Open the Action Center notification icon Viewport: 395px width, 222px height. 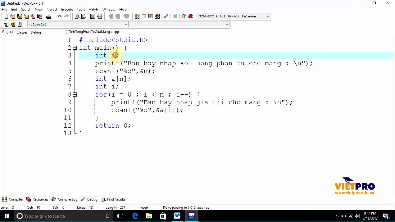click(x=385, y=216)
